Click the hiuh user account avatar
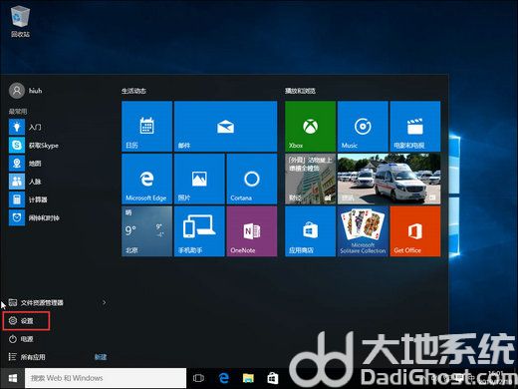This screenshot has width=518, height=389. click(17, 91)
